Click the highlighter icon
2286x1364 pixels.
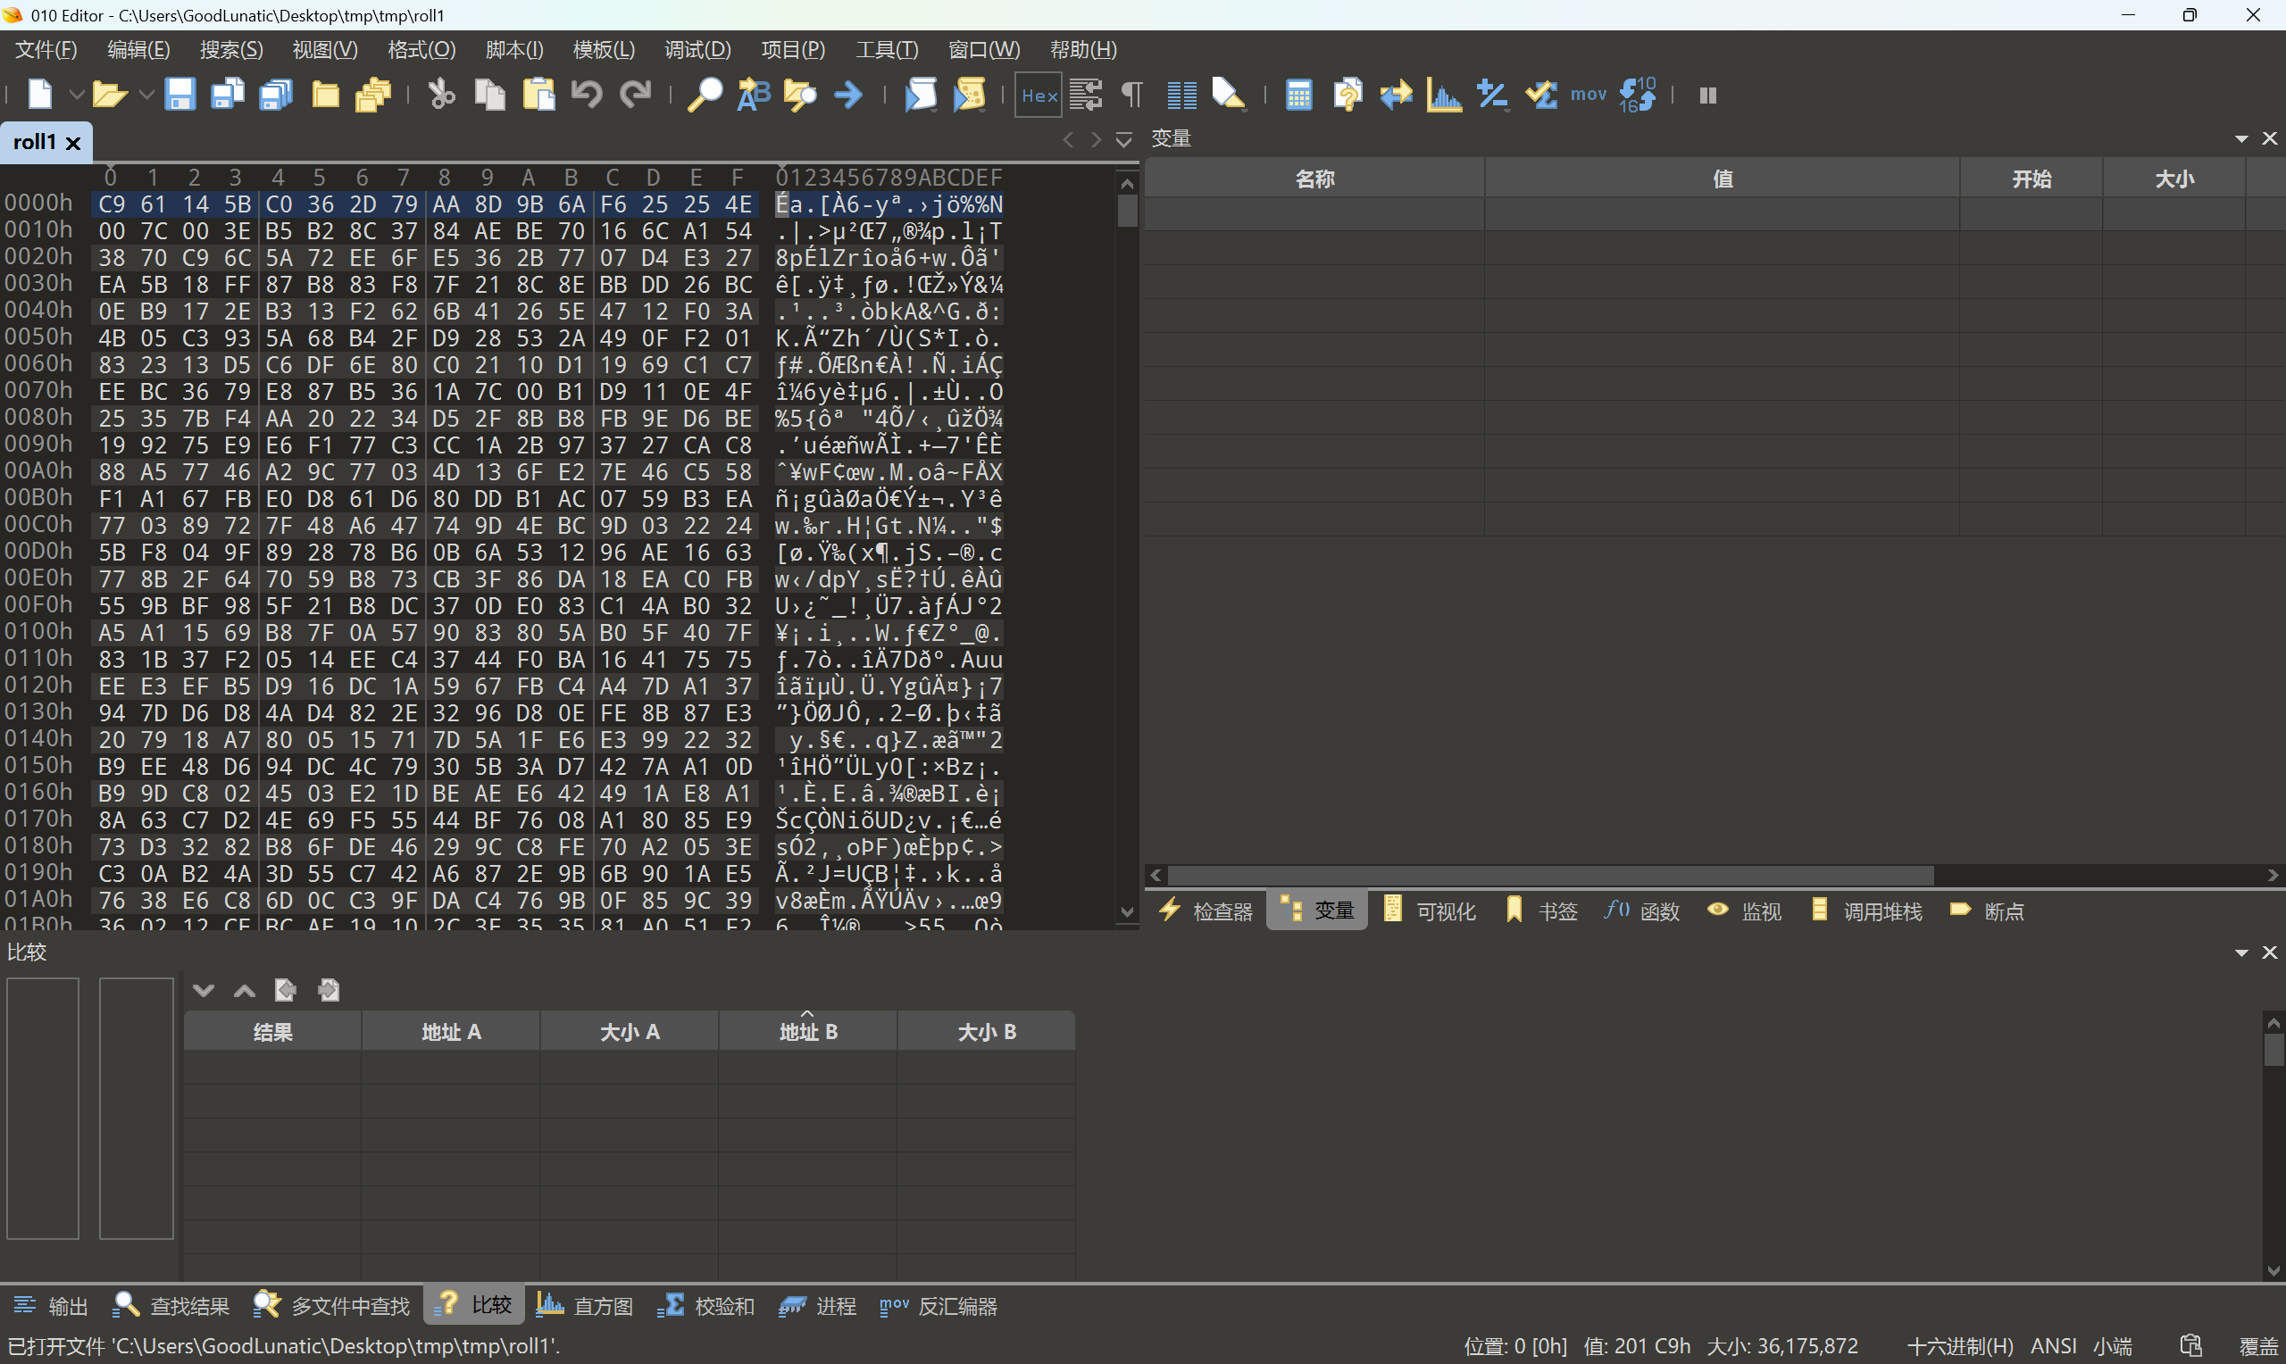pos(1229,95)
